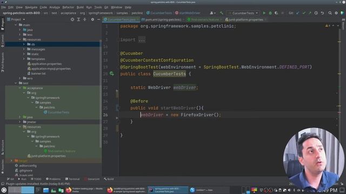
Task: Click acceptance breadcrumb in navigation bar
Action: click(x=69, y=13)
